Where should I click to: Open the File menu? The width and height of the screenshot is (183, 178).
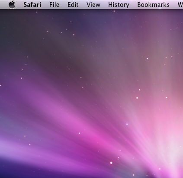point(54,5)
